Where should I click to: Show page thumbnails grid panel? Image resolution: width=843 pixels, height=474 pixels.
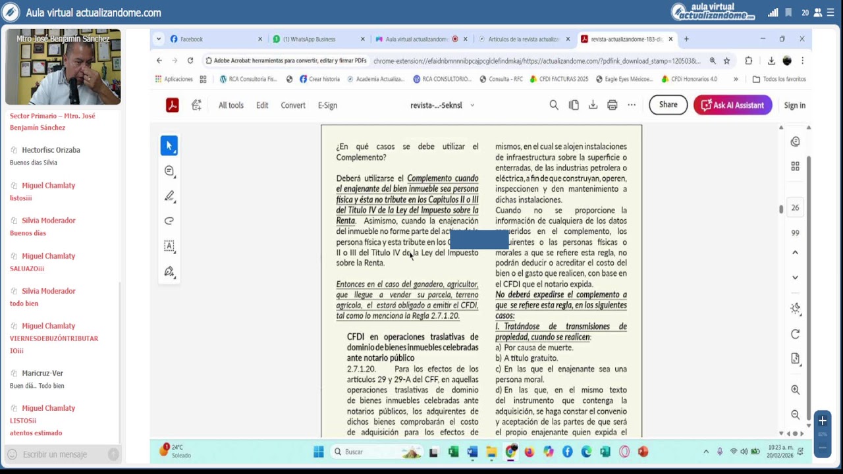pyautogui.click(x=795, y=167)
